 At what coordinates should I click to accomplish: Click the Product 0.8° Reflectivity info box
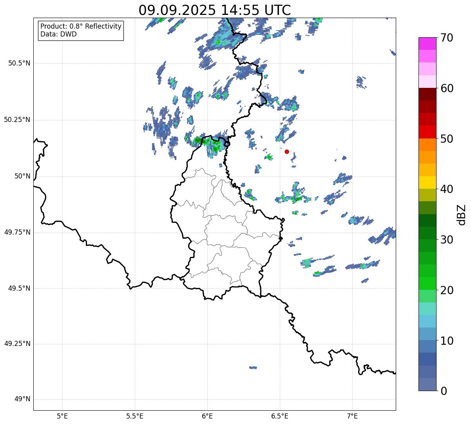point(81,31)
